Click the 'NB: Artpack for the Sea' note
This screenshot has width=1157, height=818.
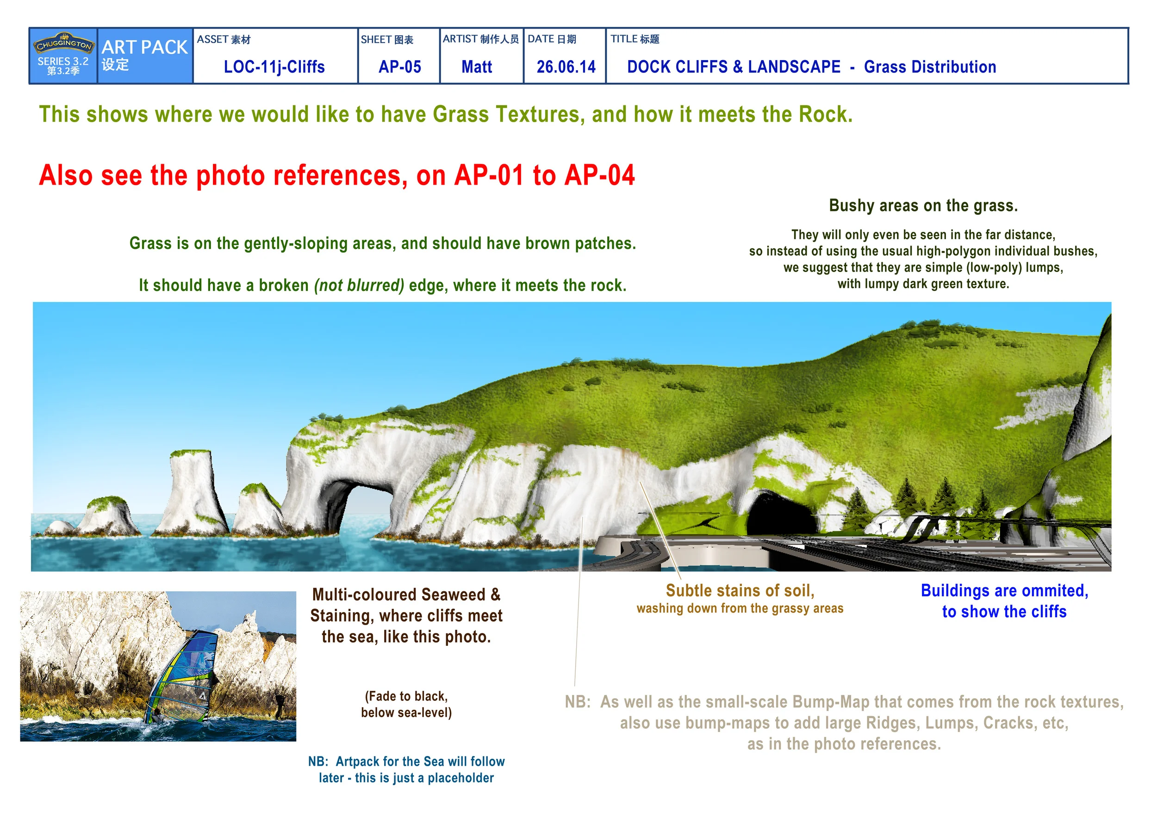406,769
